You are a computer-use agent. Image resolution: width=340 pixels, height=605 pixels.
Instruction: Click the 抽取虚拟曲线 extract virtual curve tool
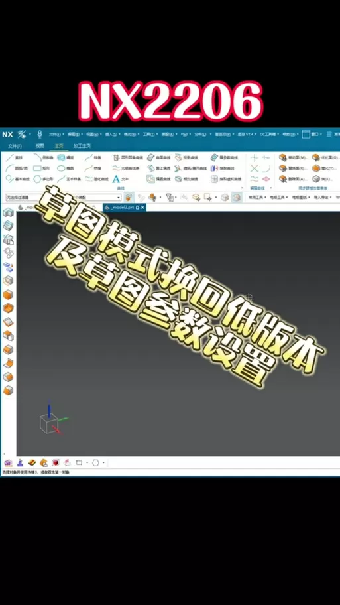pyautogui.click(x=226, y=179)
